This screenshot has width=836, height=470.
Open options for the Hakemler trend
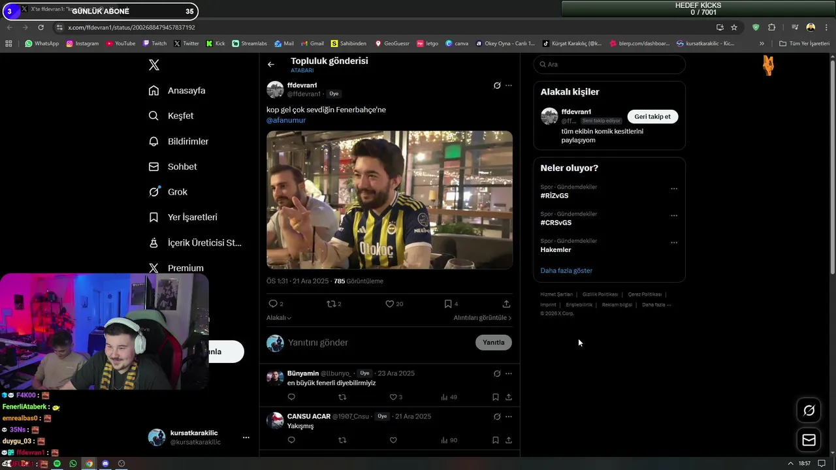tap(674, 242)
